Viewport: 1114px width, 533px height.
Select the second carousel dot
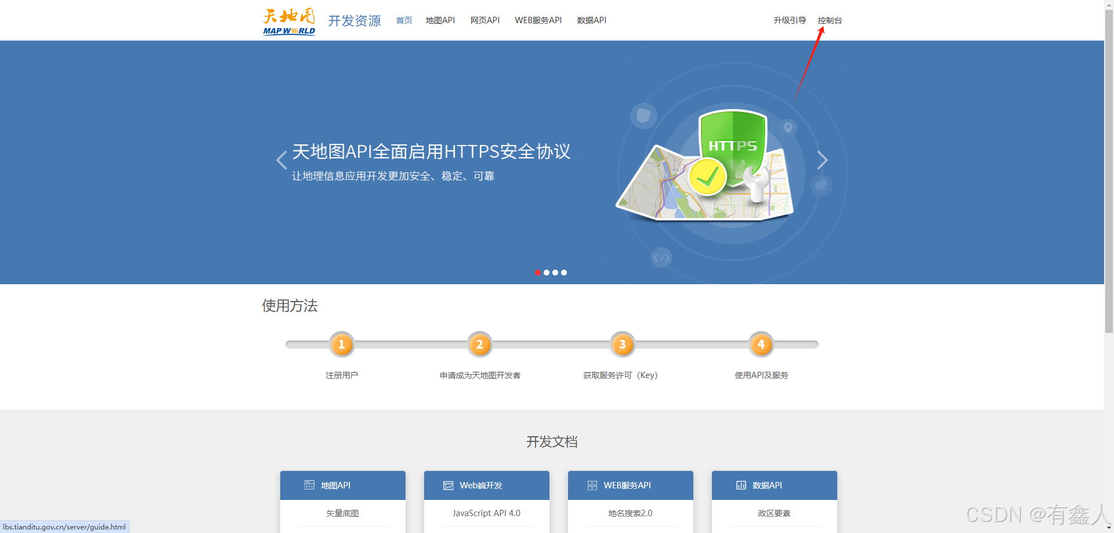pos(547,273)
